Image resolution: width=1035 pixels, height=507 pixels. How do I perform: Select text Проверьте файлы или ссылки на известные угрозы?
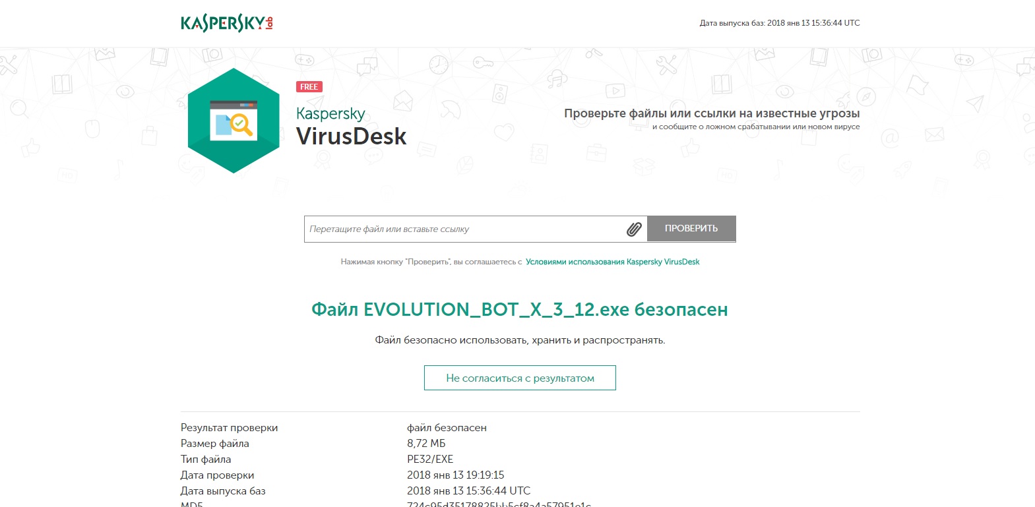[712, 113]
